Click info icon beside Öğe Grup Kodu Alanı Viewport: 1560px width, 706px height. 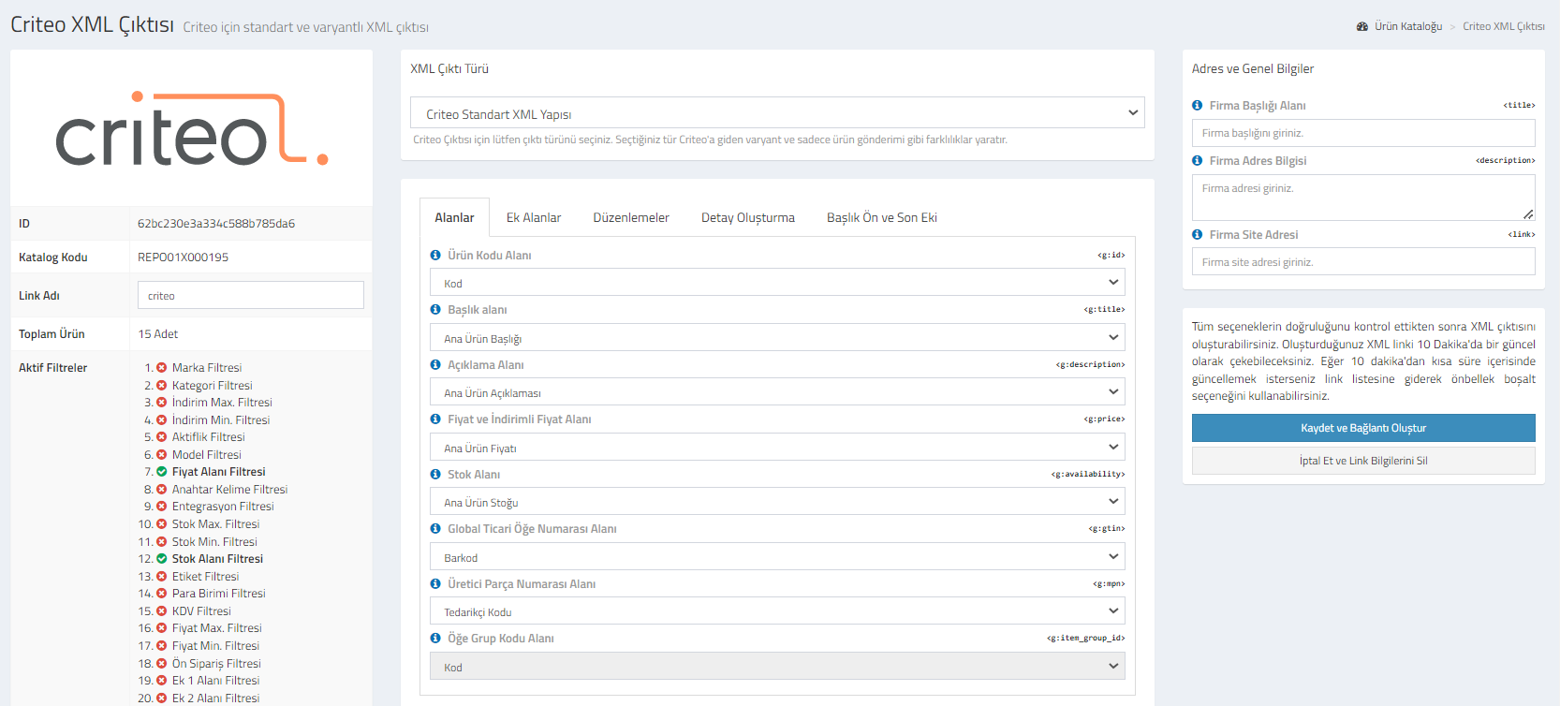pos(435,638)
